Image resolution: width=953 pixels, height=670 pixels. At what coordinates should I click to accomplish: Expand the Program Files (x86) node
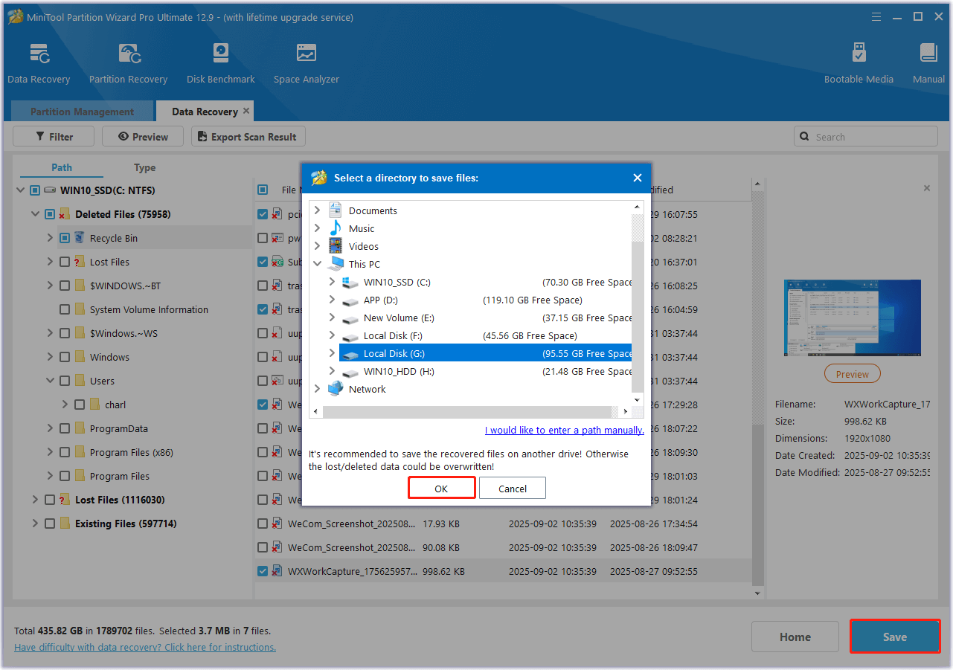pyautogui.click(x=50, y=452)
